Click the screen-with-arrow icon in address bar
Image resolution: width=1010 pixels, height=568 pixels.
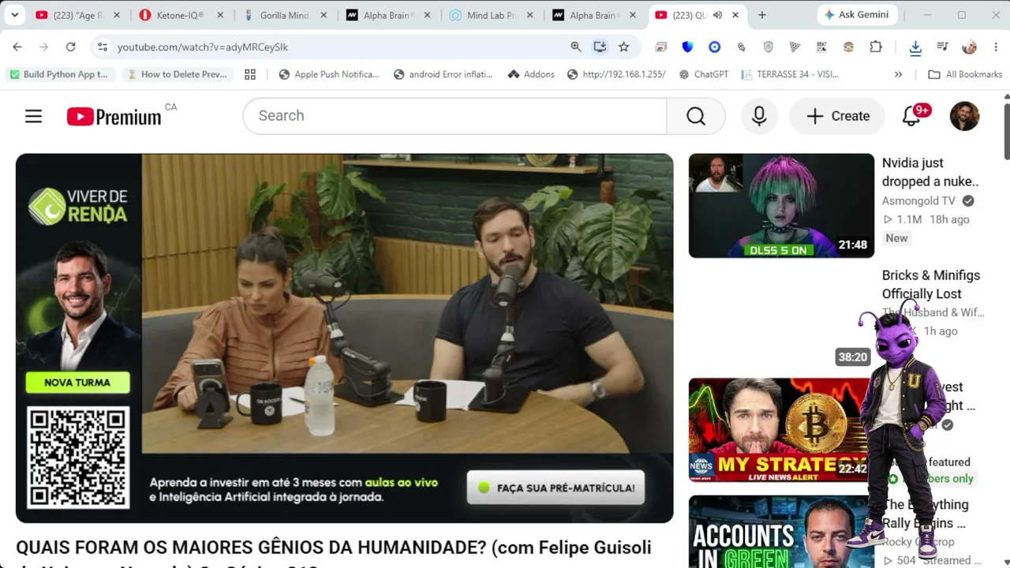click(x=600, y=47)
